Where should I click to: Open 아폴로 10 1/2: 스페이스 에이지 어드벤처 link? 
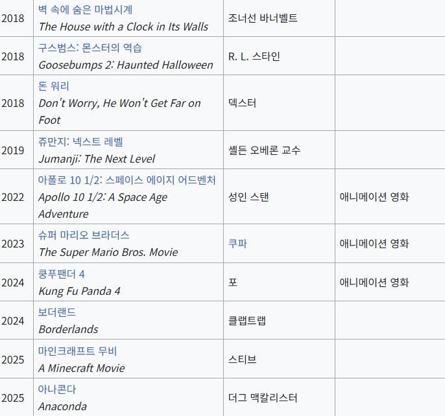(127, 179)
